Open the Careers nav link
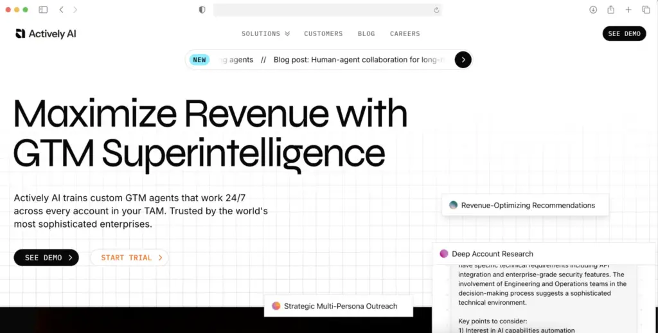The height and width of the screenshot is (333, 658). (405, 33)
